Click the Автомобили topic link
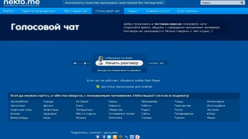The height and width of the screenshot is (139, 248). point(19,102)
